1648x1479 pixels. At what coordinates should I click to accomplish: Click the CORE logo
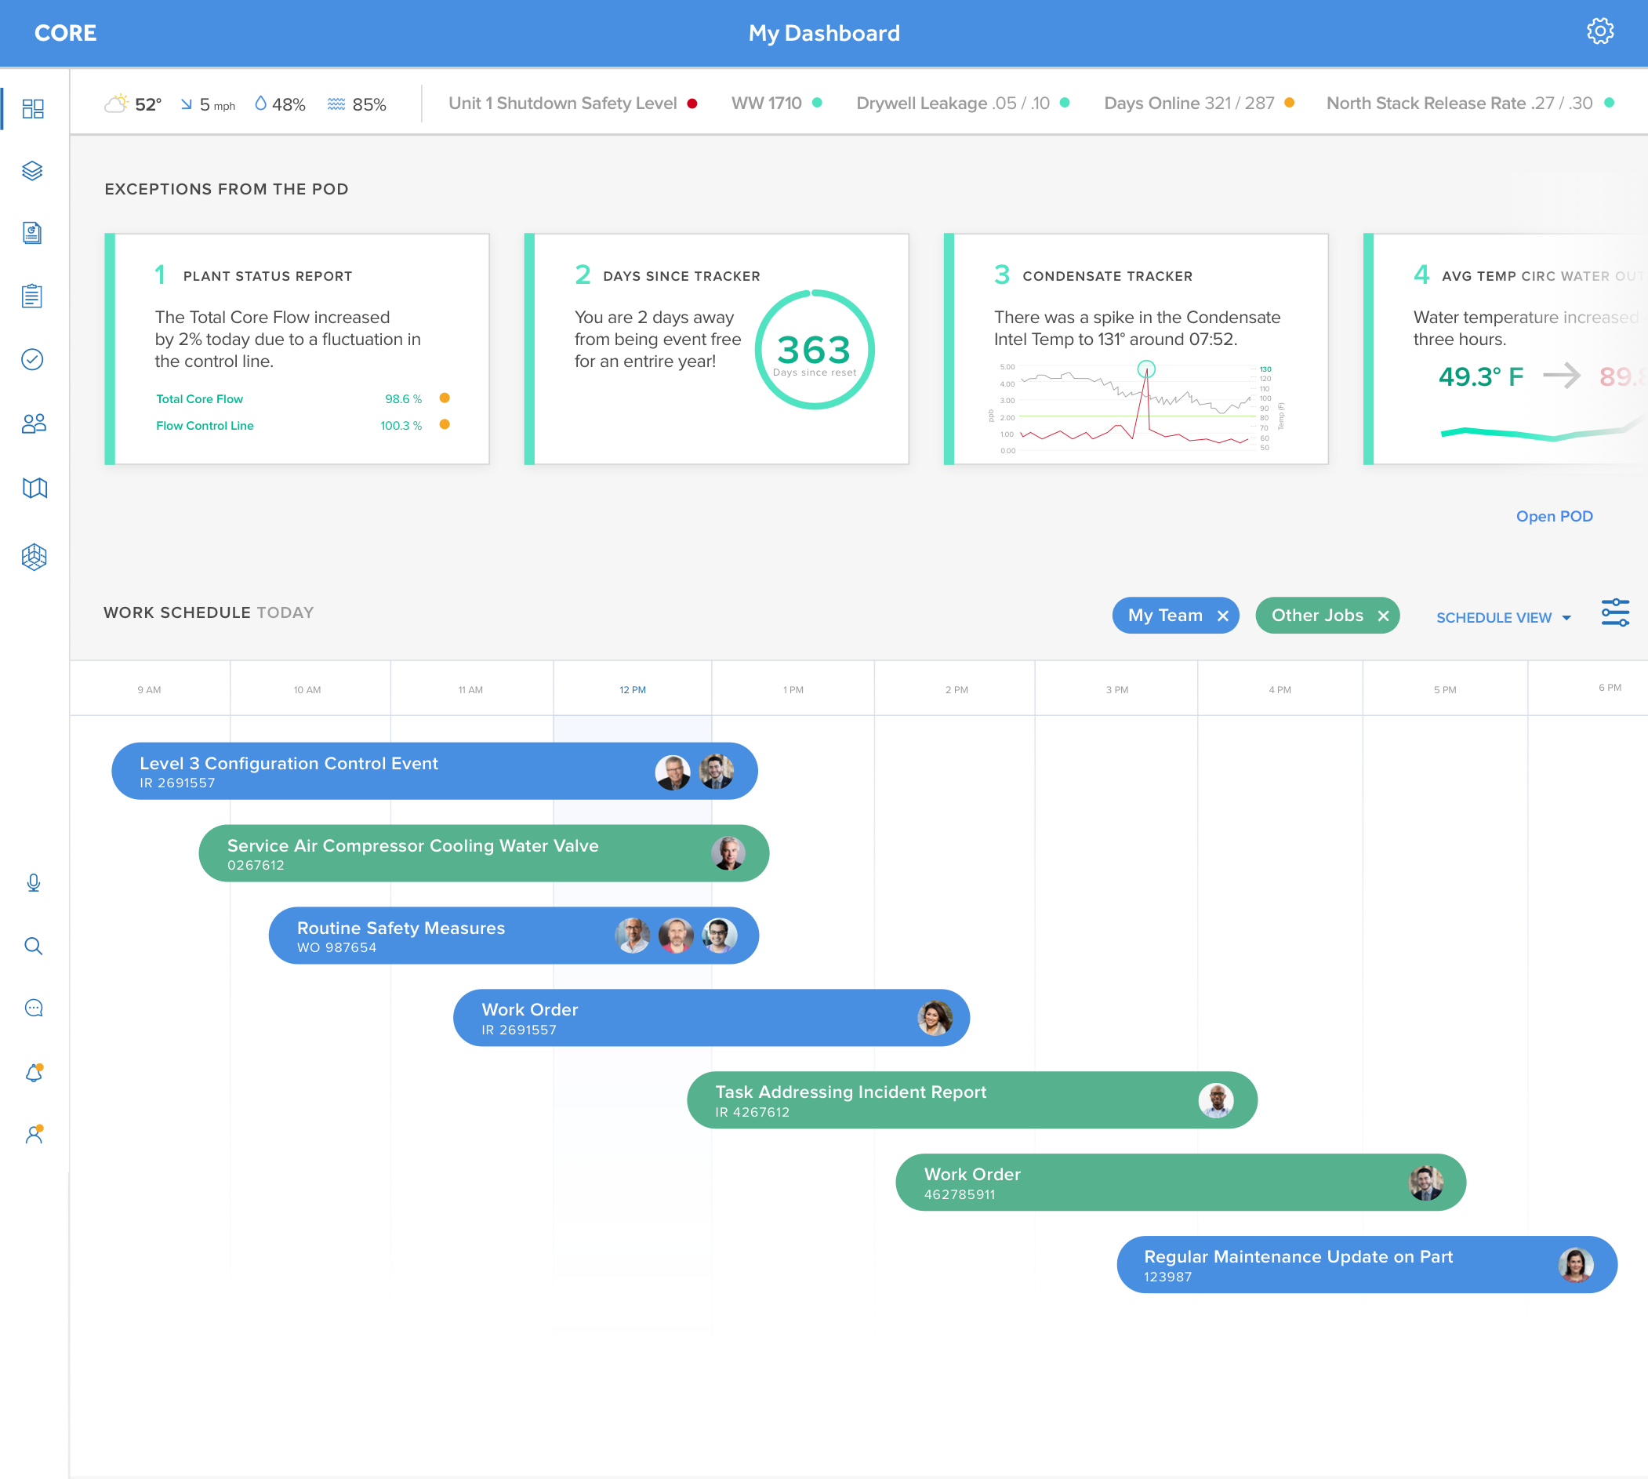click(65, 32)
